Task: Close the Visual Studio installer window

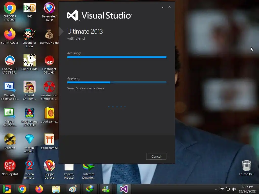Action: pyautogui.click(x=169, y=7)
